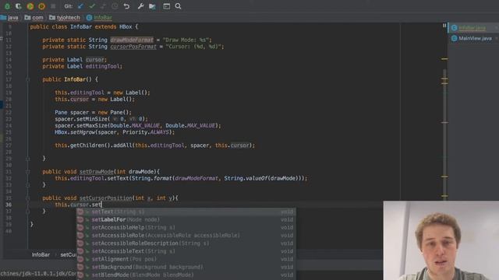Image resolution: width=499 pixels, height=280 pixels.
Task: Click cursorPosFormat field name on line 12
Action: (x=133, y=47)
